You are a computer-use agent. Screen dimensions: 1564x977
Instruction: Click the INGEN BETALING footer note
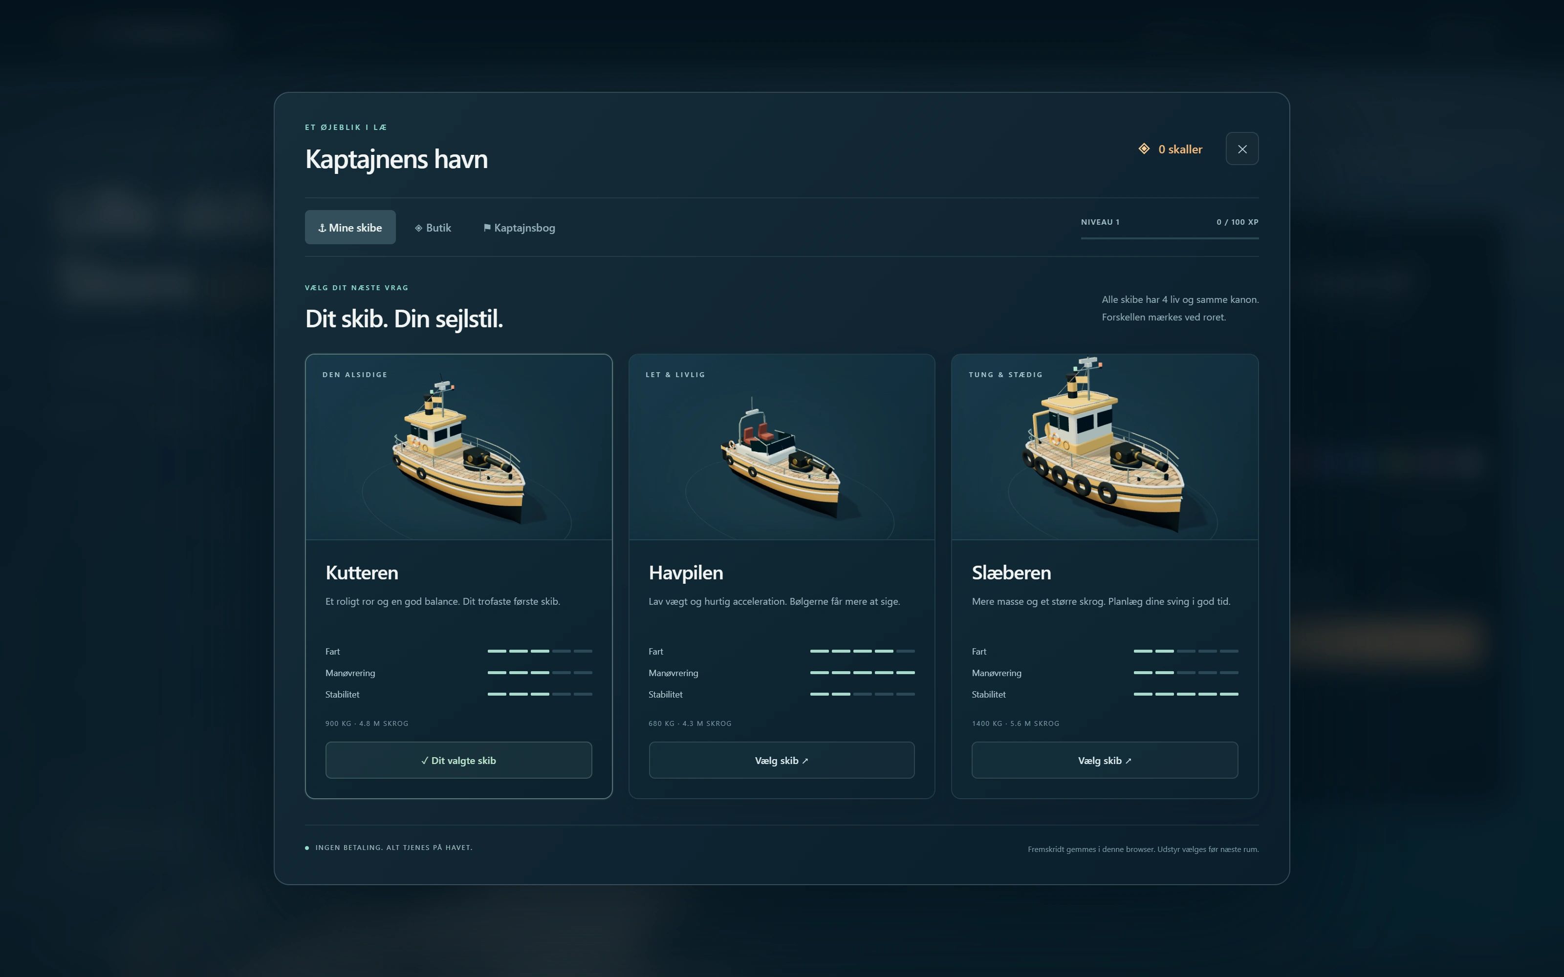click(x=393, y=847)
